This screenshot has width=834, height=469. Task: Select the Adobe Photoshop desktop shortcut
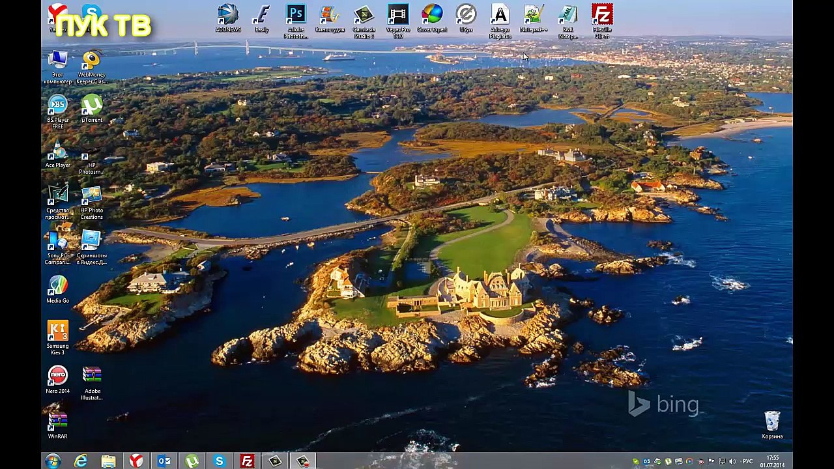296,14
